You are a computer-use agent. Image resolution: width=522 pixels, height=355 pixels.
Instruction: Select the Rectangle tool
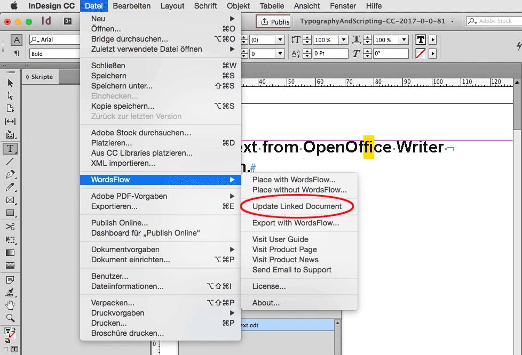coord(10,213)
